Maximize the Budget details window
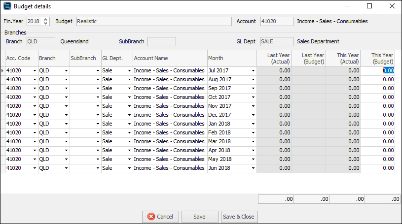 coord(370,6)
